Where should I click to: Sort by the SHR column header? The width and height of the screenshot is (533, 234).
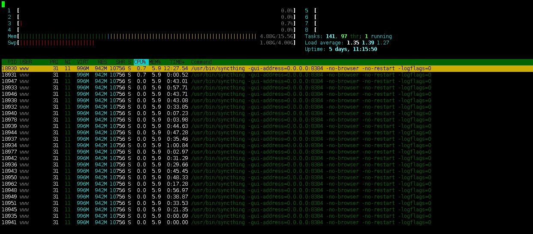point(120,62)
